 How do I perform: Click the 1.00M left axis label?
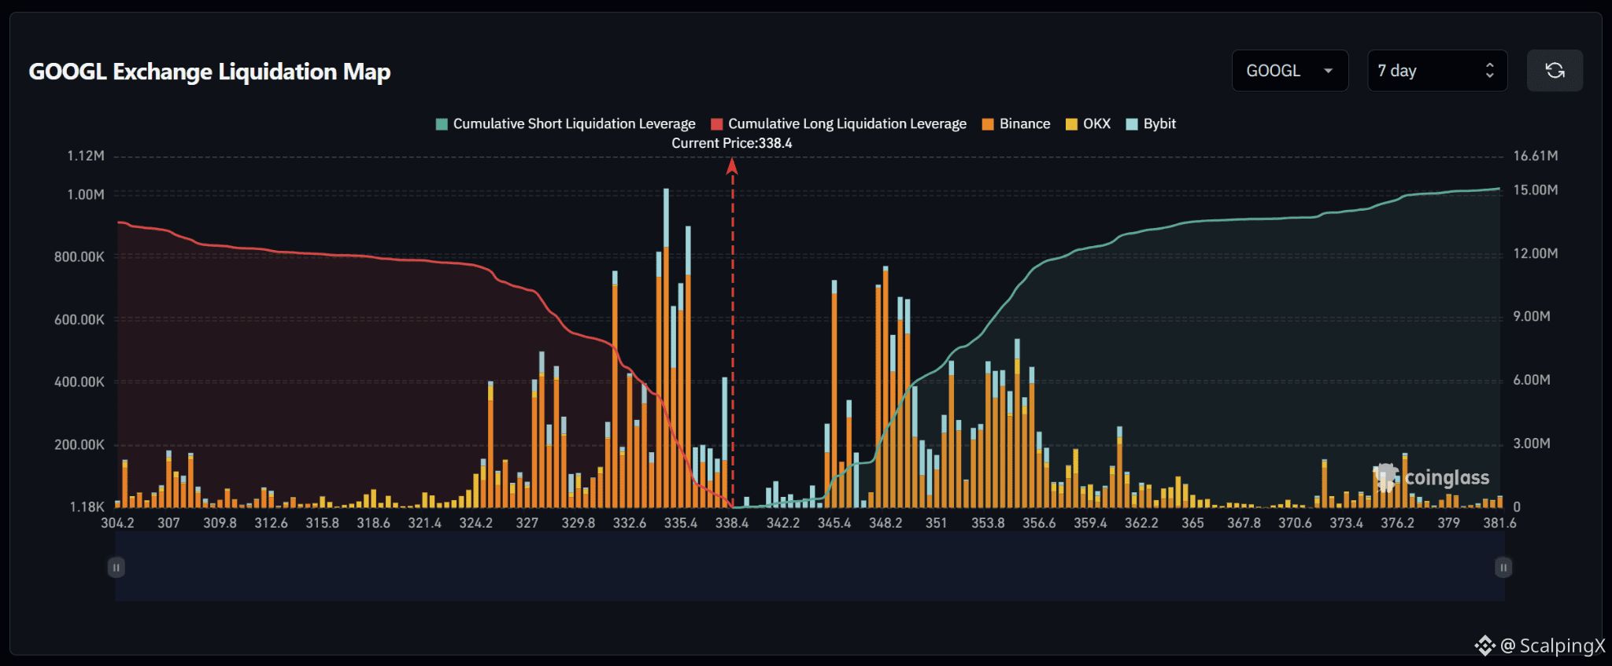pyautogui.click(x=86, y=194)
